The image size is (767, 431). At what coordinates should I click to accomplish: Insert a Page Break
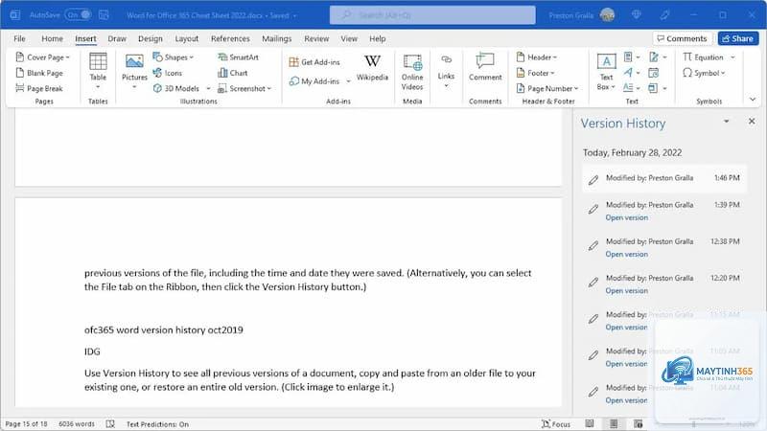(39, 88)
